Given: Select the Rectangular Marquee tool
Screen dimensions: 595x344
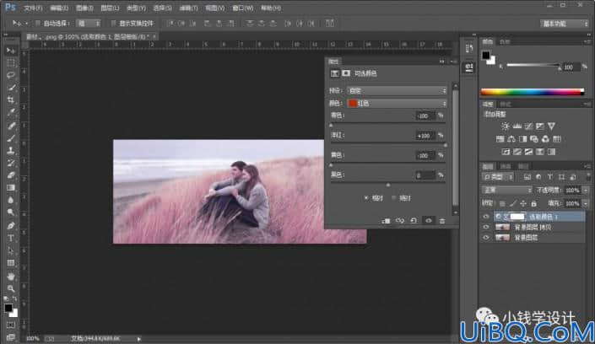Looking at the screenshot, I should pyautogui.click(x=11, y=62).
